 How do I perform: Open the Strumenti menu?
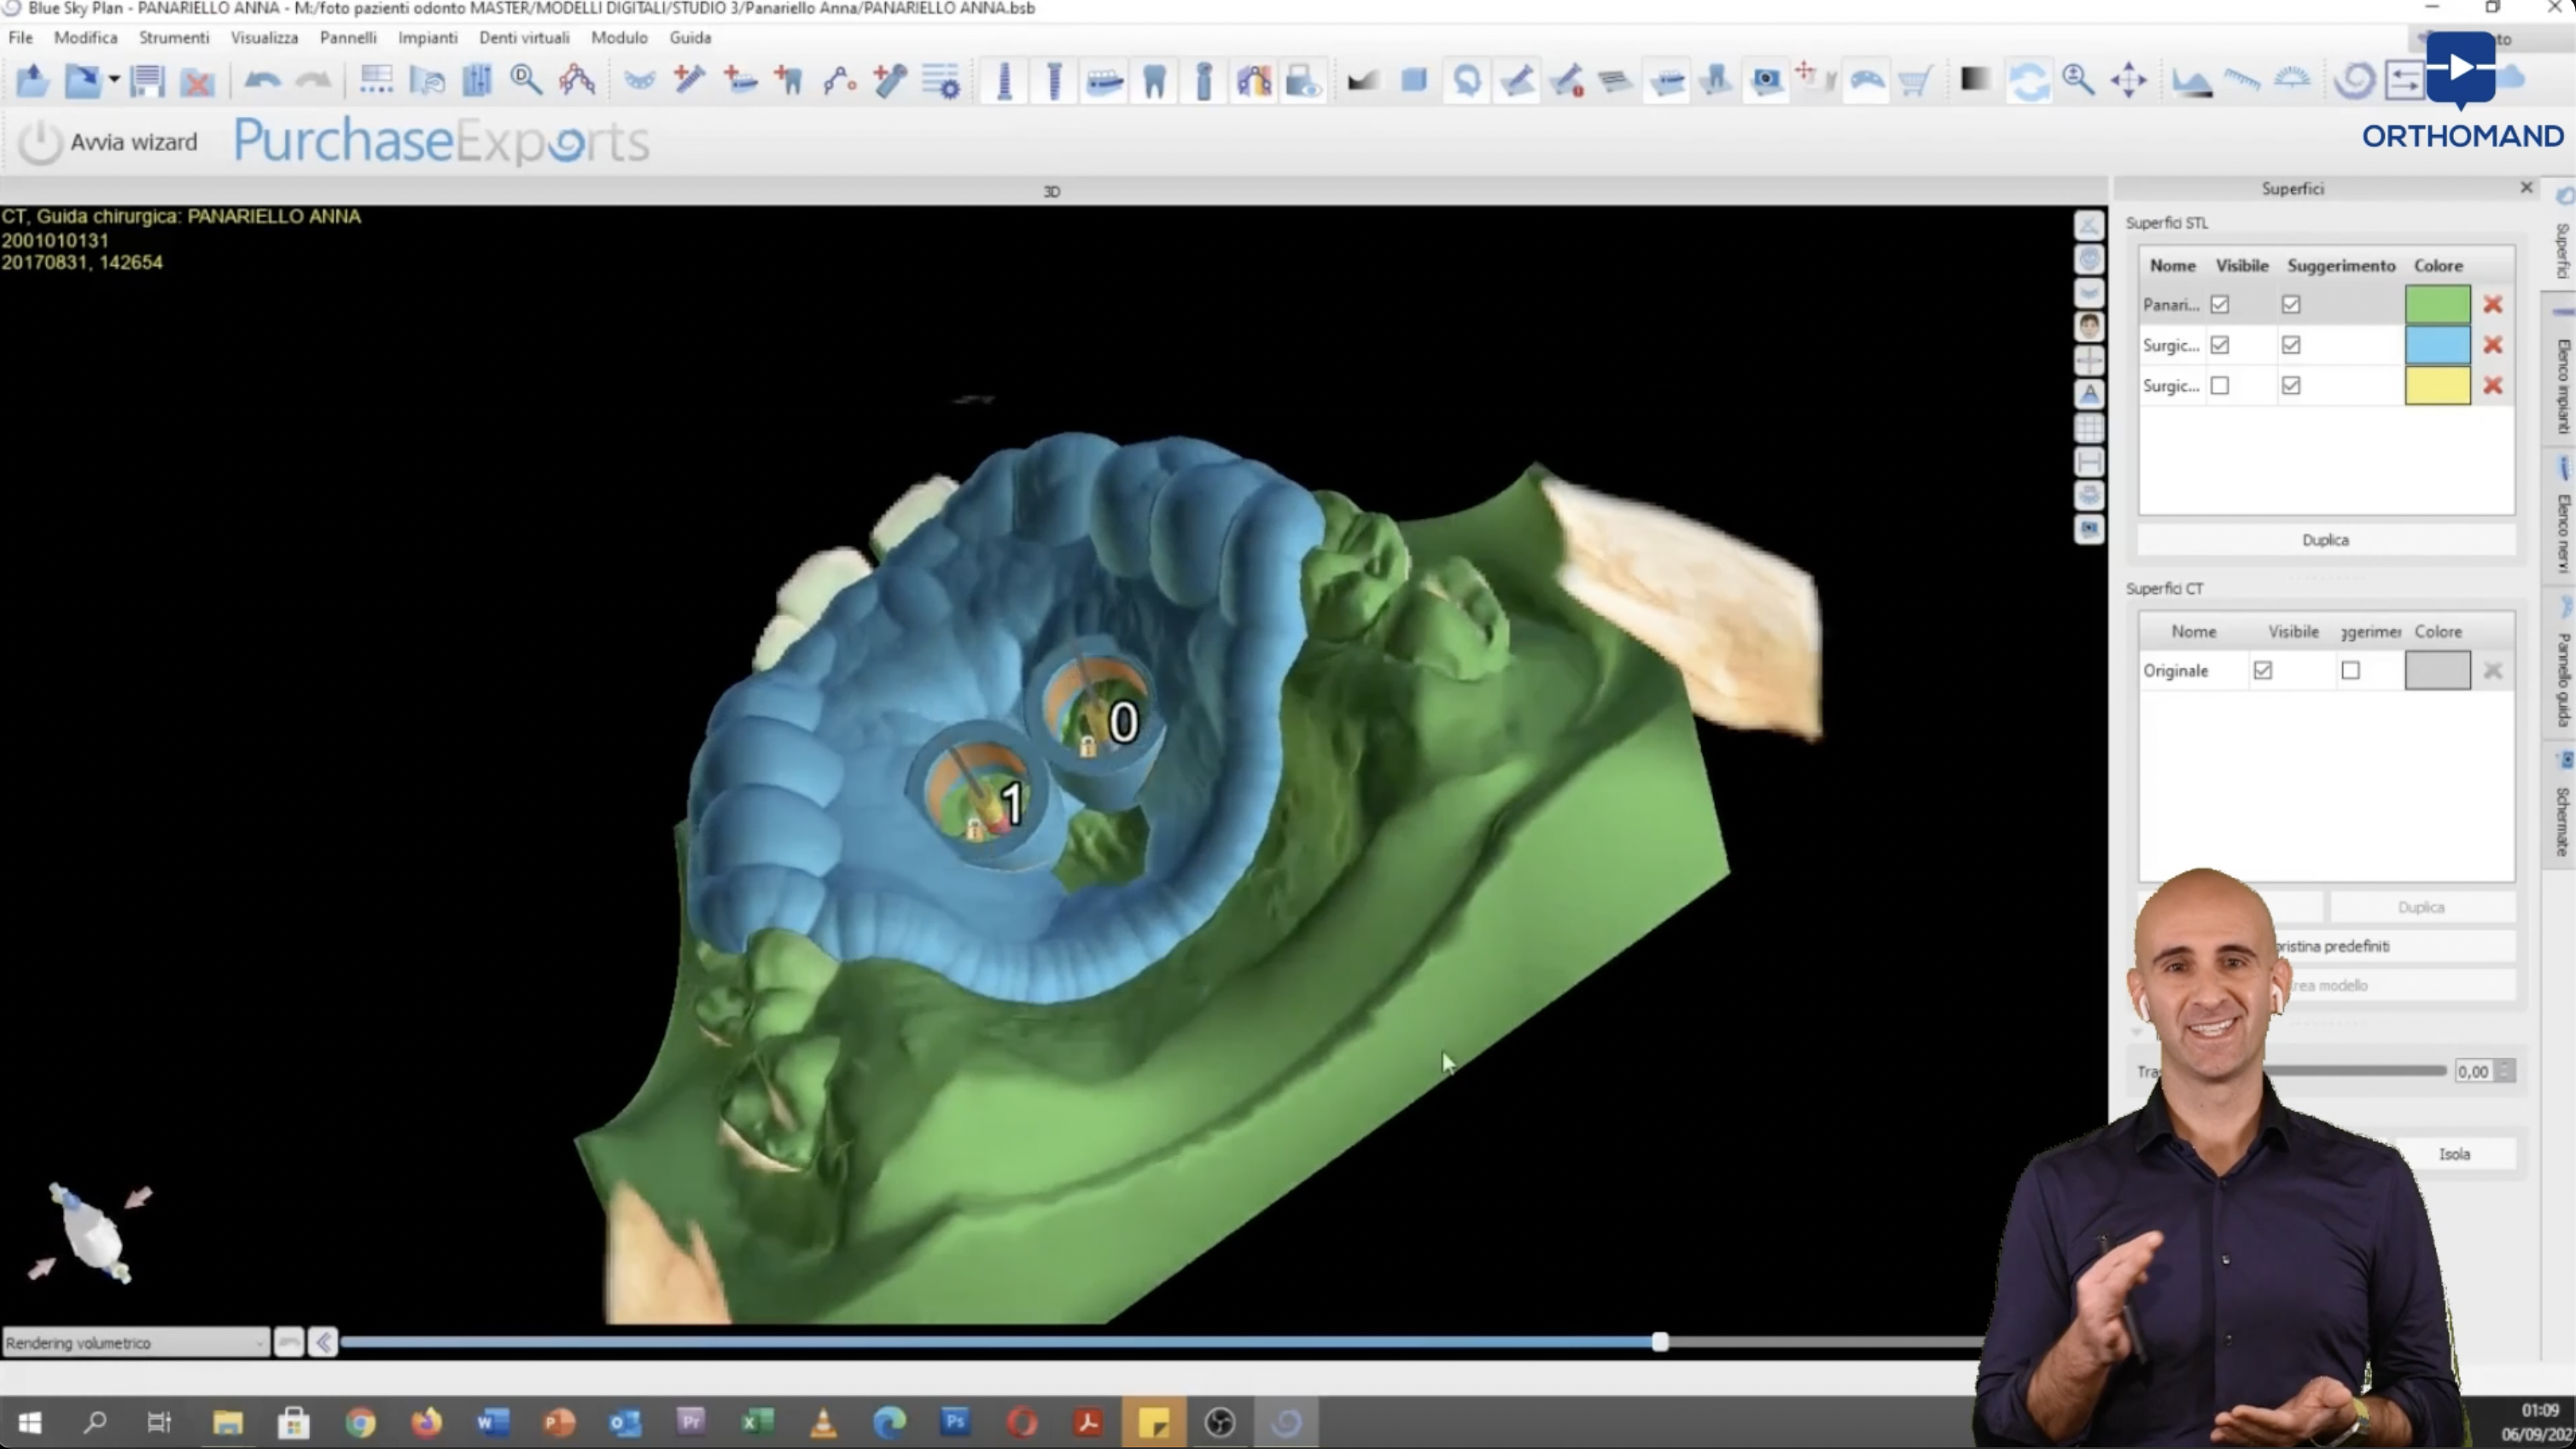pyautogui.click(x=174, y=37)
